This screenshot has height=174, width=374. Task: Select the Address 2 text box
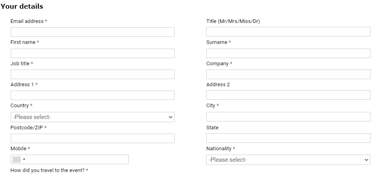pos(288,95)
